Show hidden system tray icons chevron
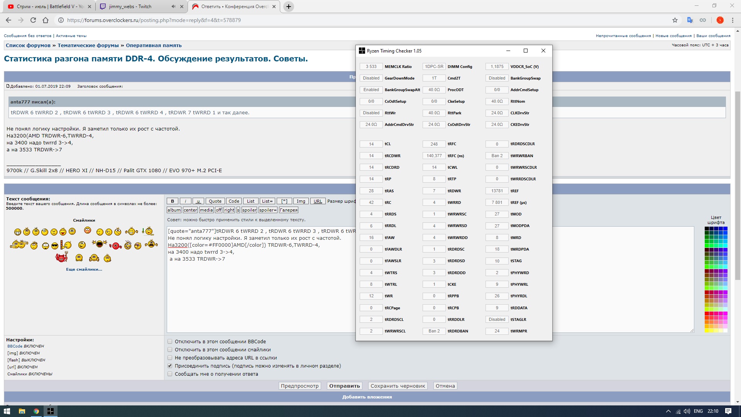This screenshot has height=417, width=741. (x=668, y=411)
